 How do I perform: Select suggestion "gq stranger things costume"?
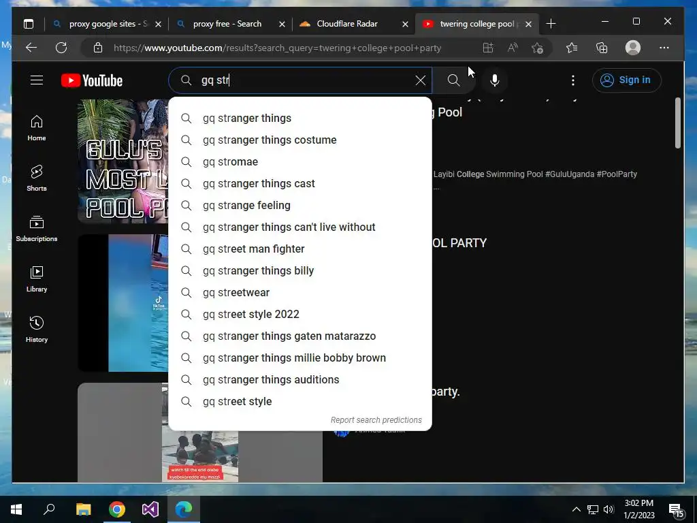[300, 140]
